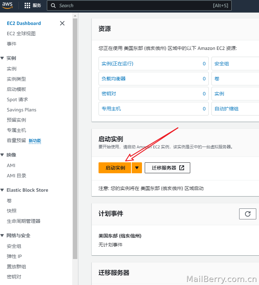Click the 0 count for 实例(正在运行)
Image resolution: width=259 pixels, height=285 pixels.
tap(204, 64)
